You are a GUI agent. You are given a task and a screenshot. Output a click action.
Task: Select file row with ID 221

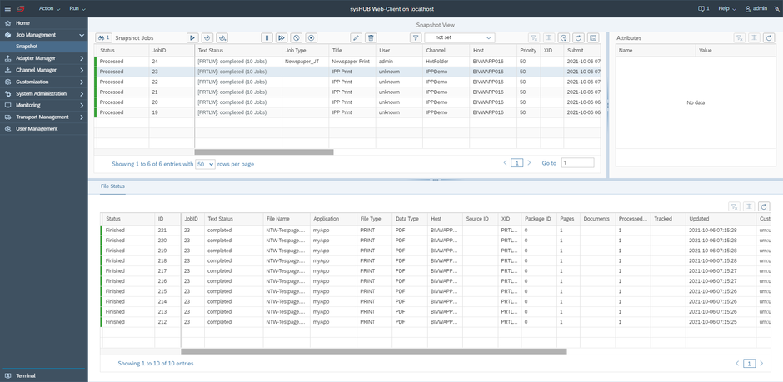(x=436, y=231)
